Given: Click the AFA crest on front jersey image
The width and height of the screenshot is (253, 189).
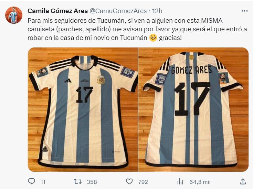Looking at the screenshot, I should [101, 80].
